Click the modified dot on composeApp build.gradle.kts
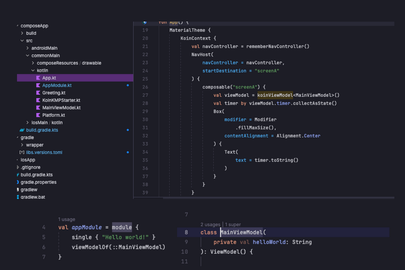Image resolution: width=405 pixels, height=270 pixels. 128,130
